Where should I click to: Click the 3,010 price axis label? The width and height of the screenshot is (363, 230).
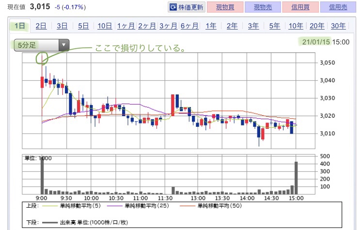tap(328, 134)
